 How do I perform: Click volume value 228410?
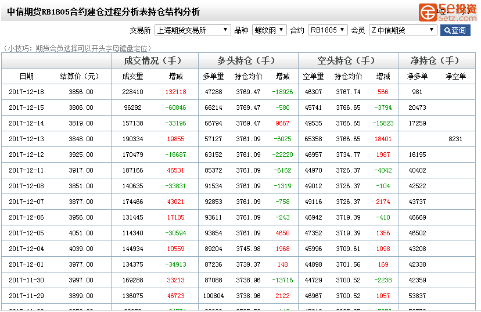point(132,92)
